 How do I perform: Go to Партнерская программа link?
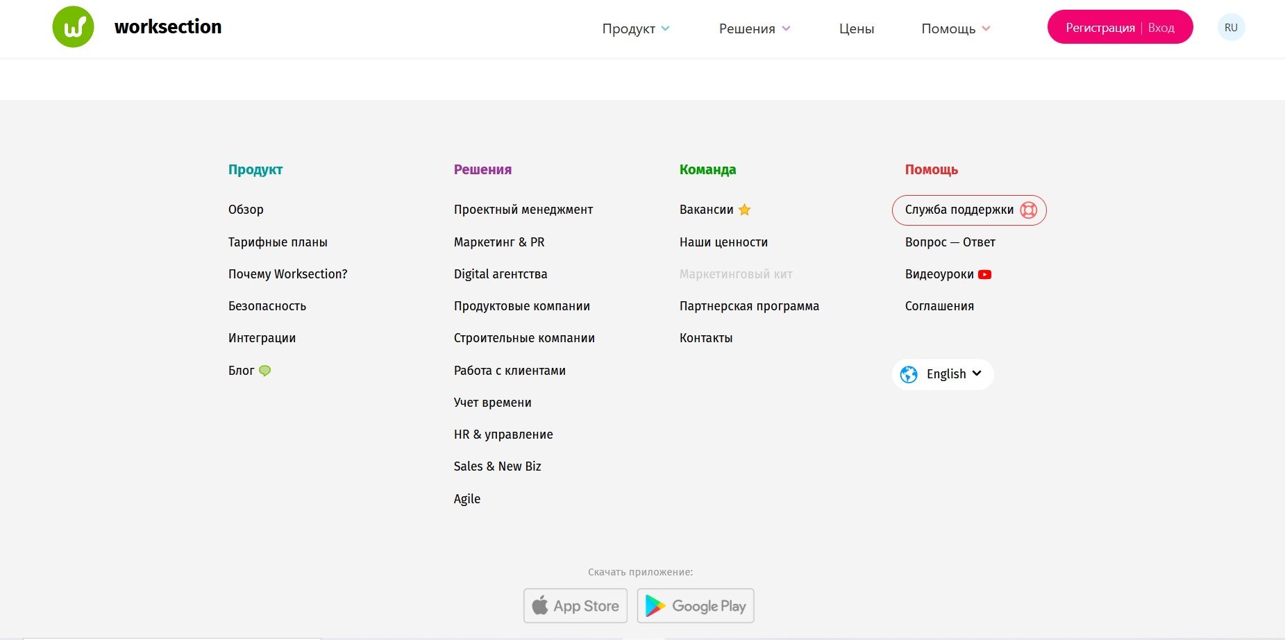click(x=749, y=306)
